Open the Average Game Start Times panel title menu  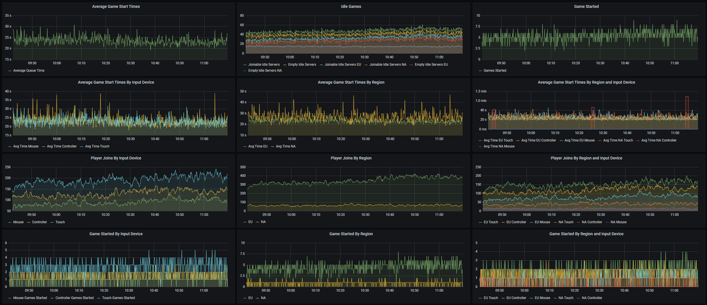(x=116, y=7)
